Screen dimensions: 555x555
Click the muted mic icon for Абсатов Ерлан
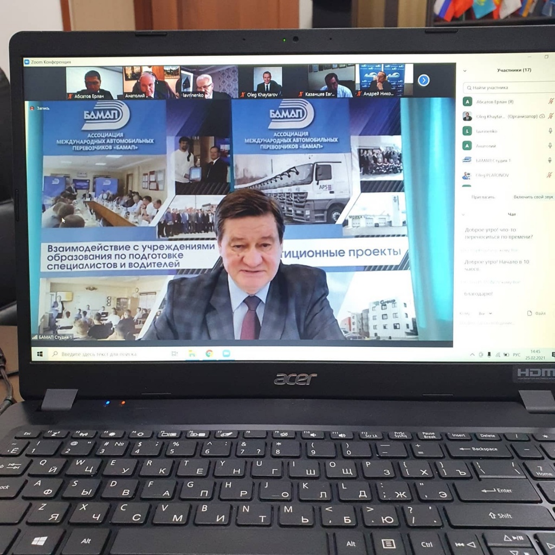551,101
